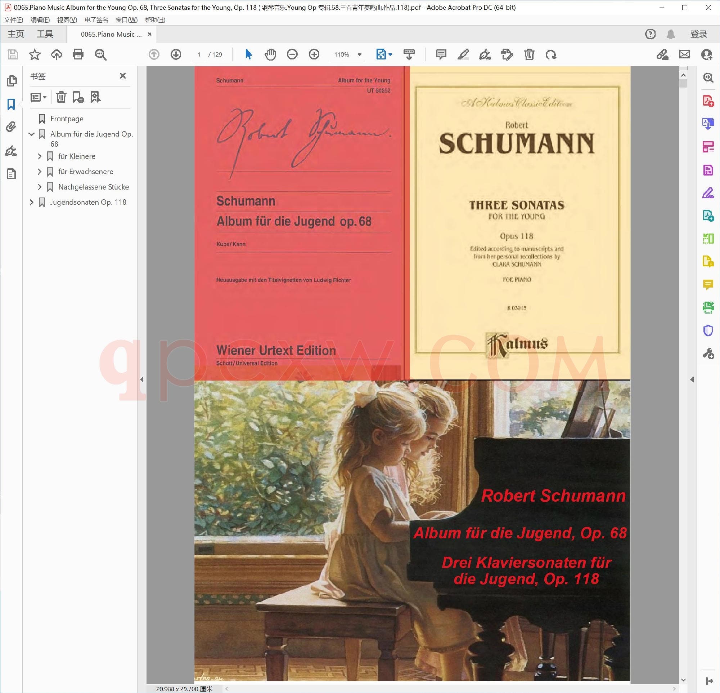Open the attachments paperclip panel
Viewport: 720px width, 693px height.
[x=12, y=127]
